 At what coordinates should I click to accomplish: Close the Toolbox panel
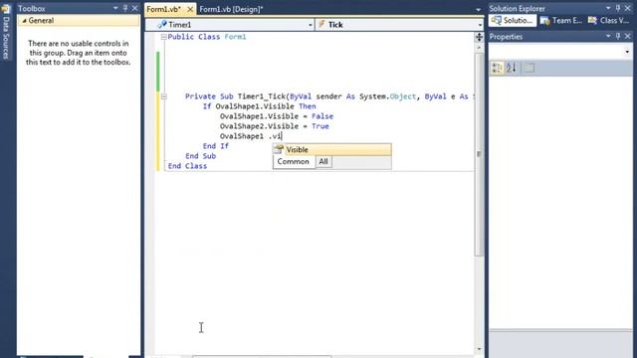point(135,8)
